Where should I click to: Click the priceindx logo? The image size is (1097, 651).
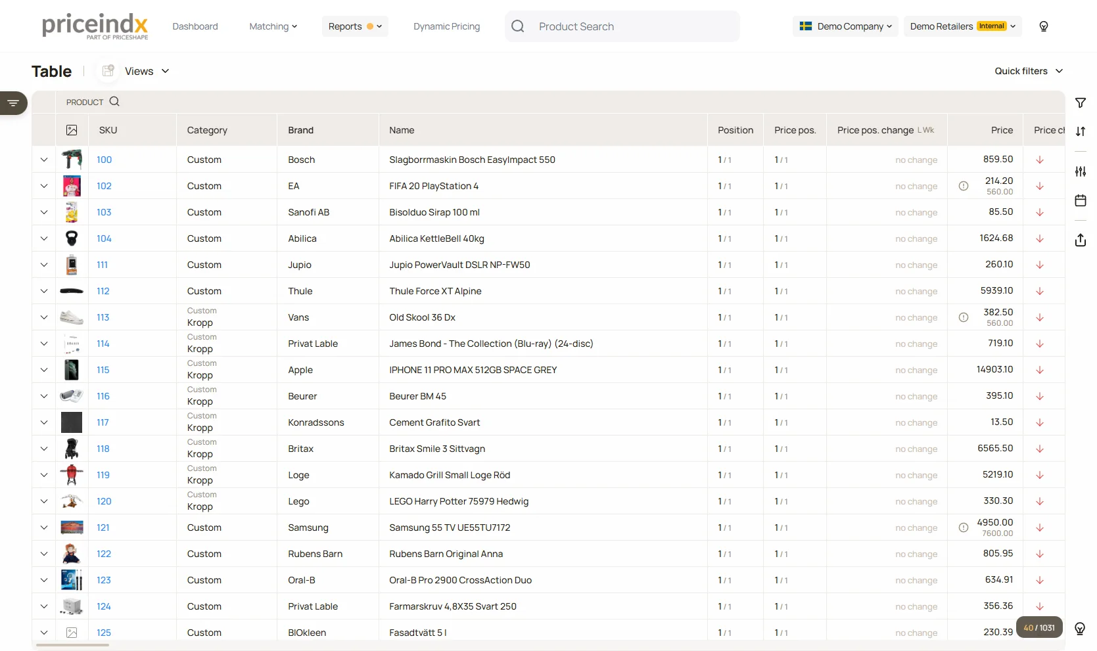point(95,26)
